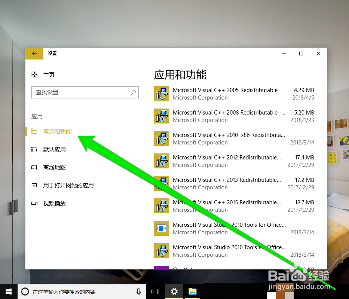Click the Visual C++ 2005 installer icon
The width and height of the screenshot is (349, 299).
[162, 94]
